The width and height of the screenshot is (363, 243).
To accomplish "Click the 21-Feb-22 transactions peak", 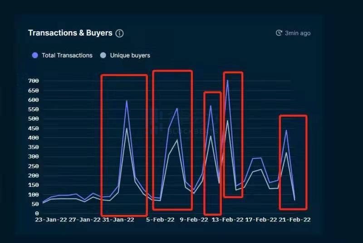I will click(286, 130).
